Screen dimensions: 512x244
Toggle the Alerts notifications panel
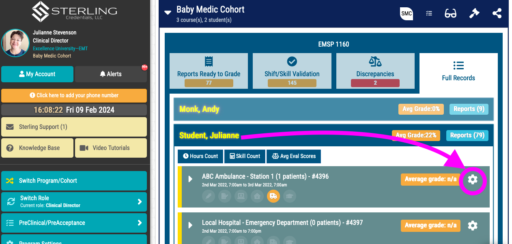click(111, 74)
